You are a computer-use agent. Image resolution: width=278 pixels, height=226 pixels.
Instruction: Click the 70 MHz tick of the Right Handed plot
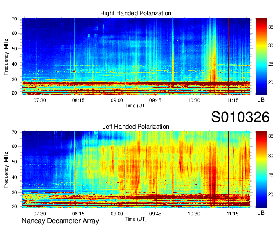pyautogui.click(x=14, y=19)
